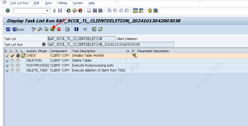Toggle the DELETION row execute checkbox
This screenshot has height=126, width=248.
(x=7, y=61)
